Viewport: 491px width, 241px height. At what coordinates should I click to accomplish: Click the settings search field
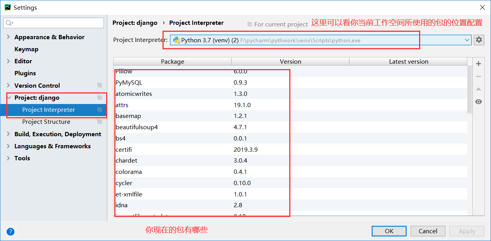click(53, 23)
